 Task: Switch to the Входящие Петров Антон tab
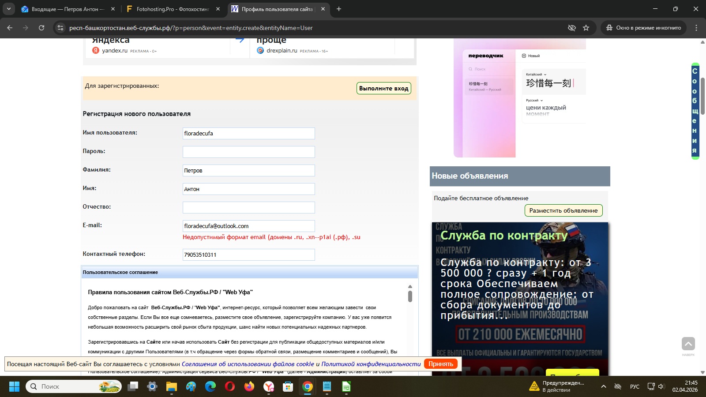click(x=67, y=9)
